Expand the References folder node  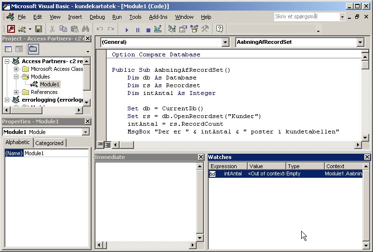[16, 92]
